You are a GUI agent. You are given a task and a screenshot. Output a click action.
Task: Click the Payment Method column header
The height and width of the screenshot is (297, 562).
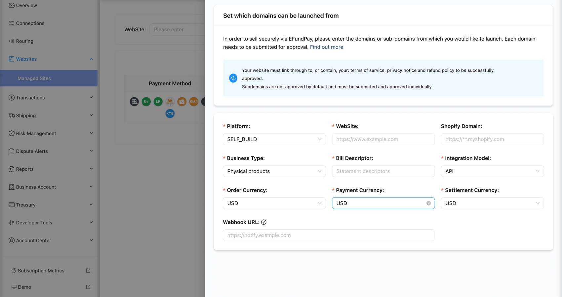(x=170, y=83)
